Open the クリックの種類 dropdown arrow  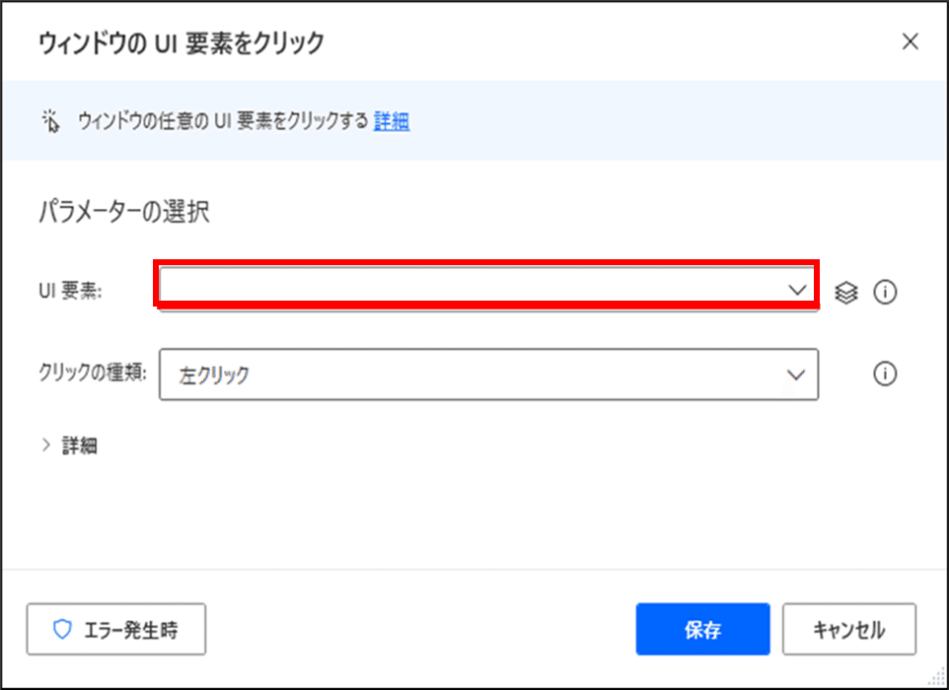[x=796, y=375]
